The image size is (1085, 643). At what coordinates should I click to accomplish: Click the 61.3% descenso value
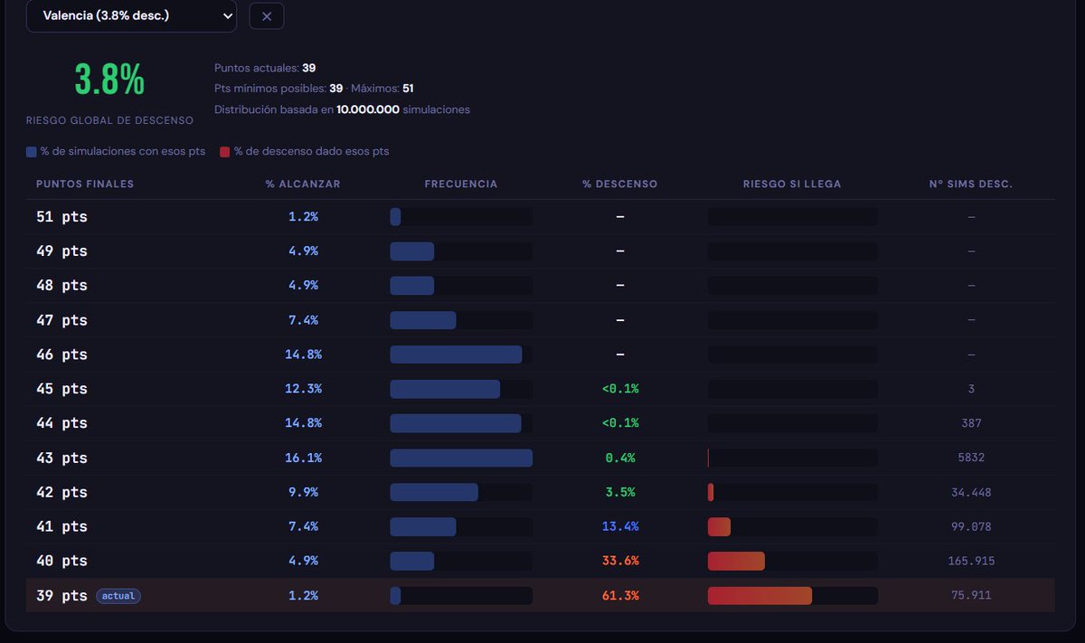click(620, 596)
